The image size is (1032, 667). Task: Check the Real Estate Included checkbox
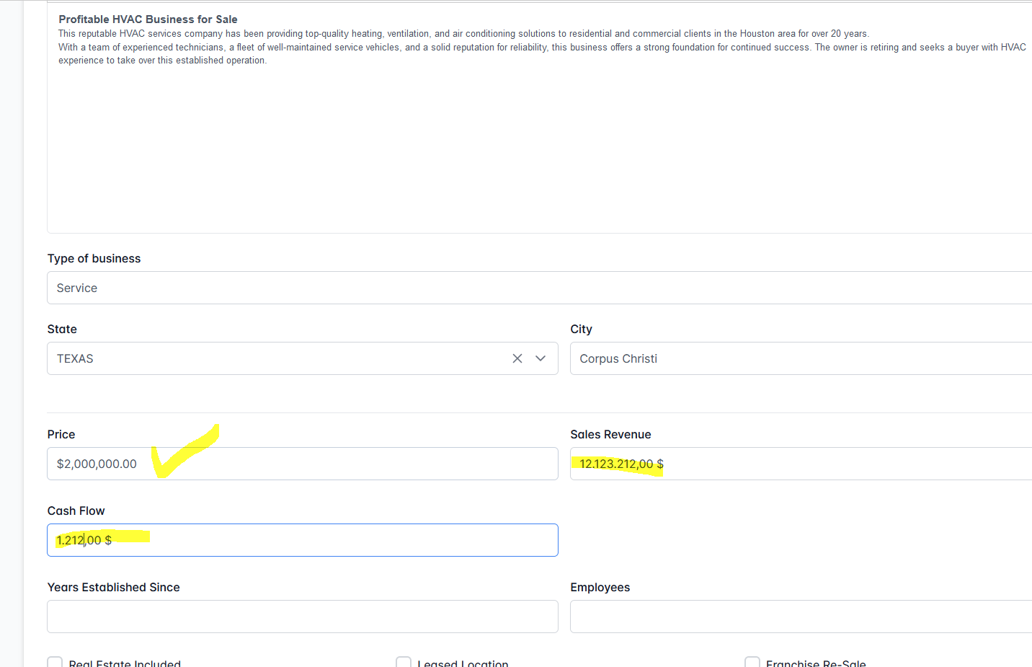(x=55, y=663)
